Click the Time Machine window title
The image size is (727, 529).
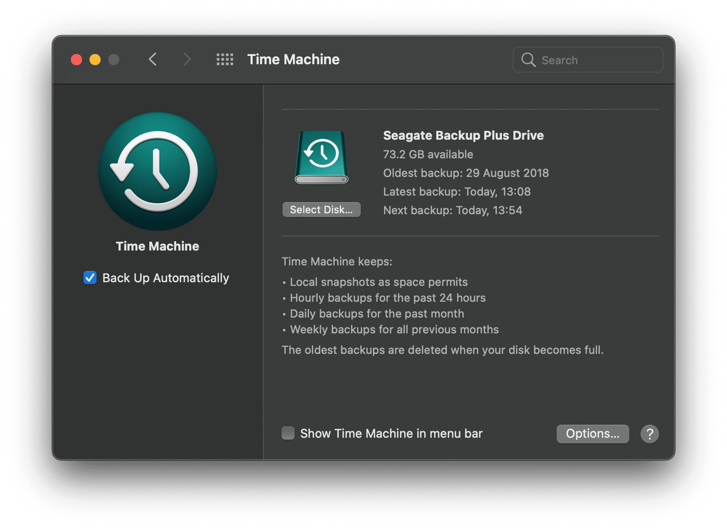tap(294, 60)
